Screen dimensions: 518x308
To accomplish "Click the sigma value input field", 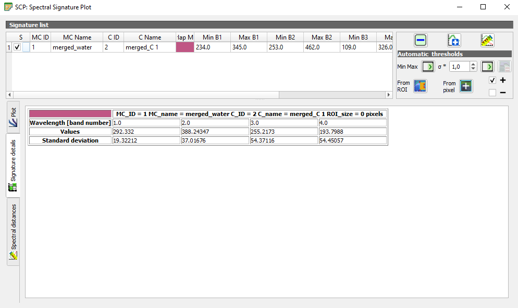I will tap(459, 67).
